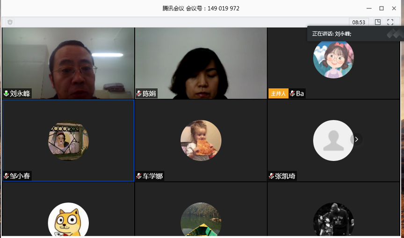Click the muted mic icon beside 陈娟
The height and width of the screenshot is (238, 404).
tap(139, 94)
